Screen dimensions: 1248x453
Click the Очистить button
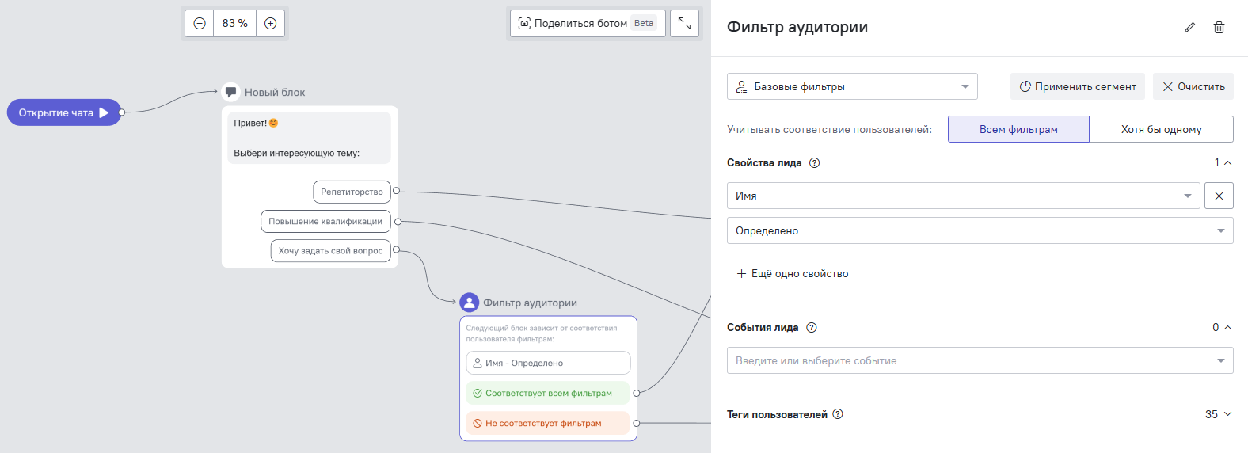coord(1193,86)
